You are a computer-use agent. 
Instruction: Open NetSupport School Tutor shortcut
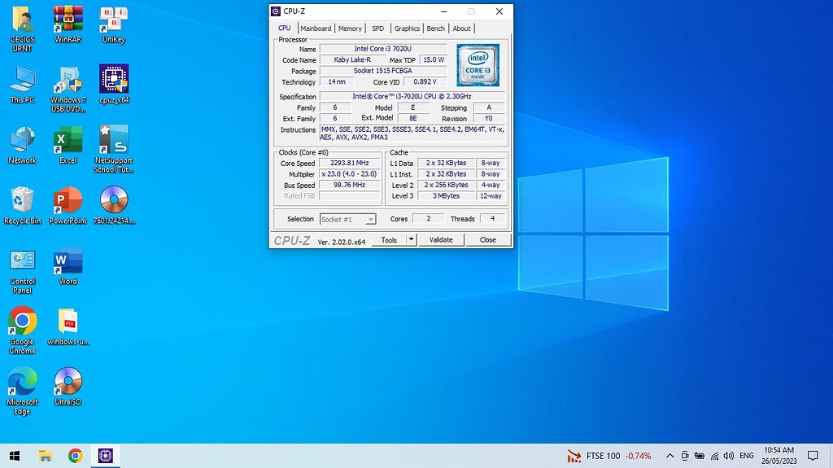pos(114,150)
